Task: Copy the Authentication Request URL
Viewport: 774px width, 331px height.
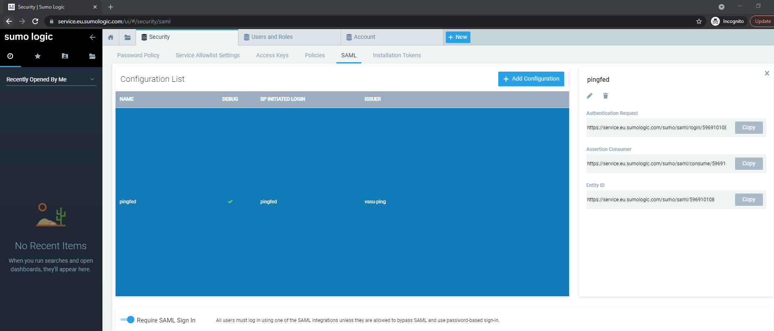Action: (749, 128)
